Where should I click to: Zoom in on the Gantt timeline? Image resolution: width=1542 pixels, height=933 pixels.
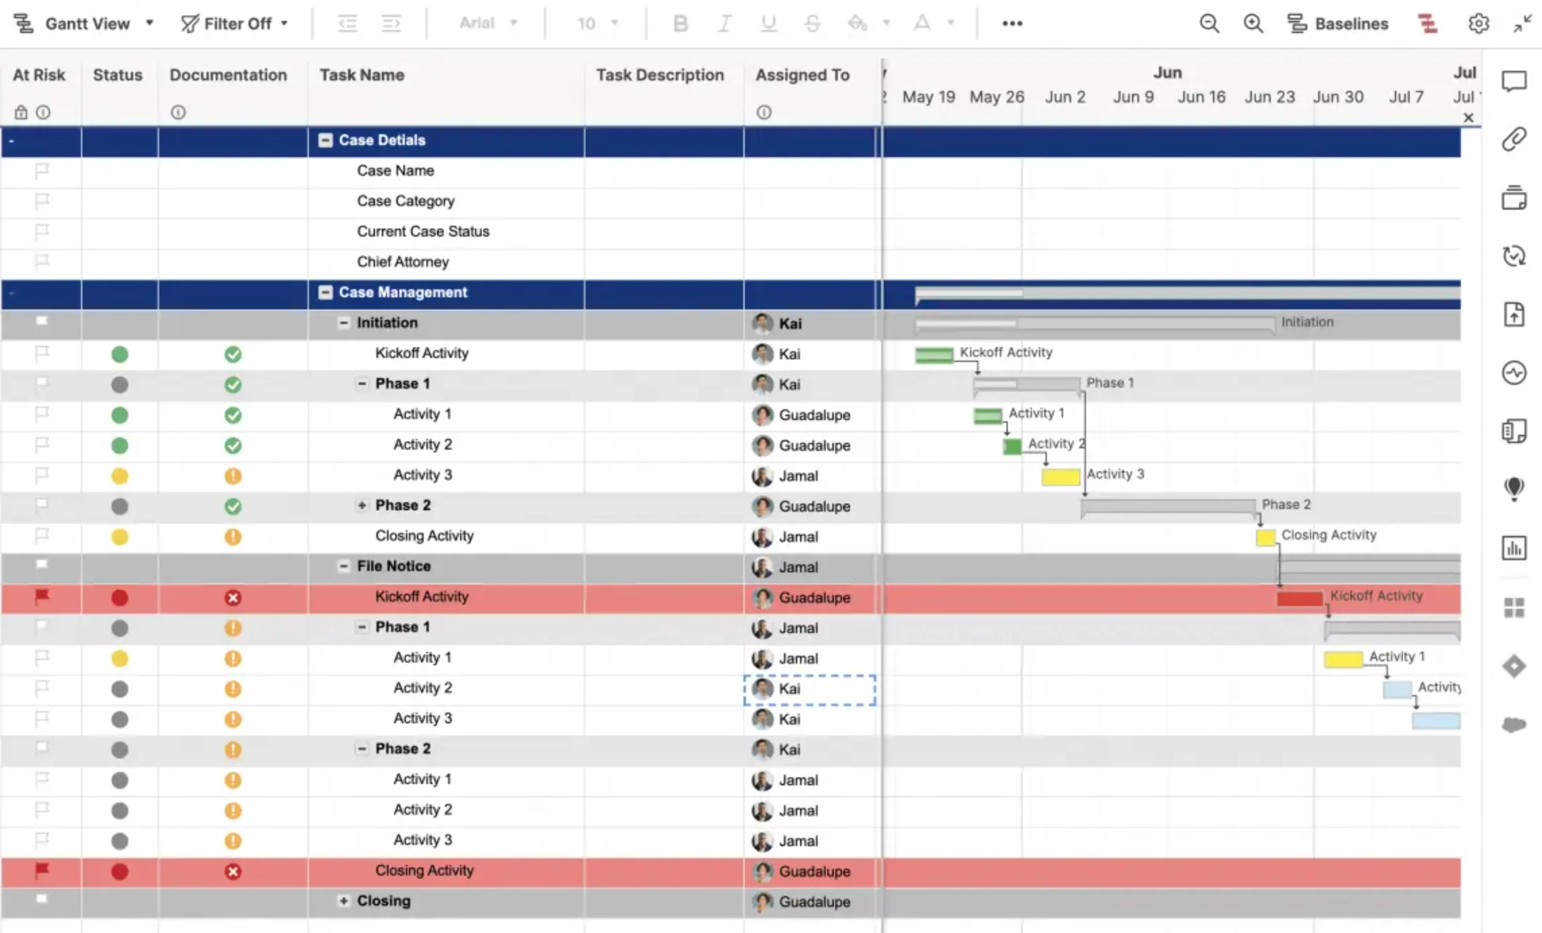click(1253, 23)
